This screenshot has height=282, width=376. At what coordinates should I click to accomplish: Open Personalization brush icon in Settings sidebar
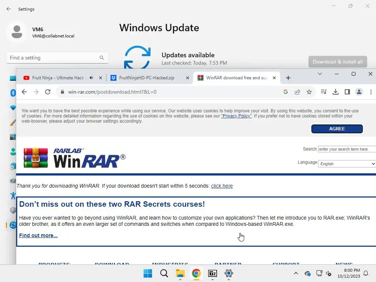point(13,122)
